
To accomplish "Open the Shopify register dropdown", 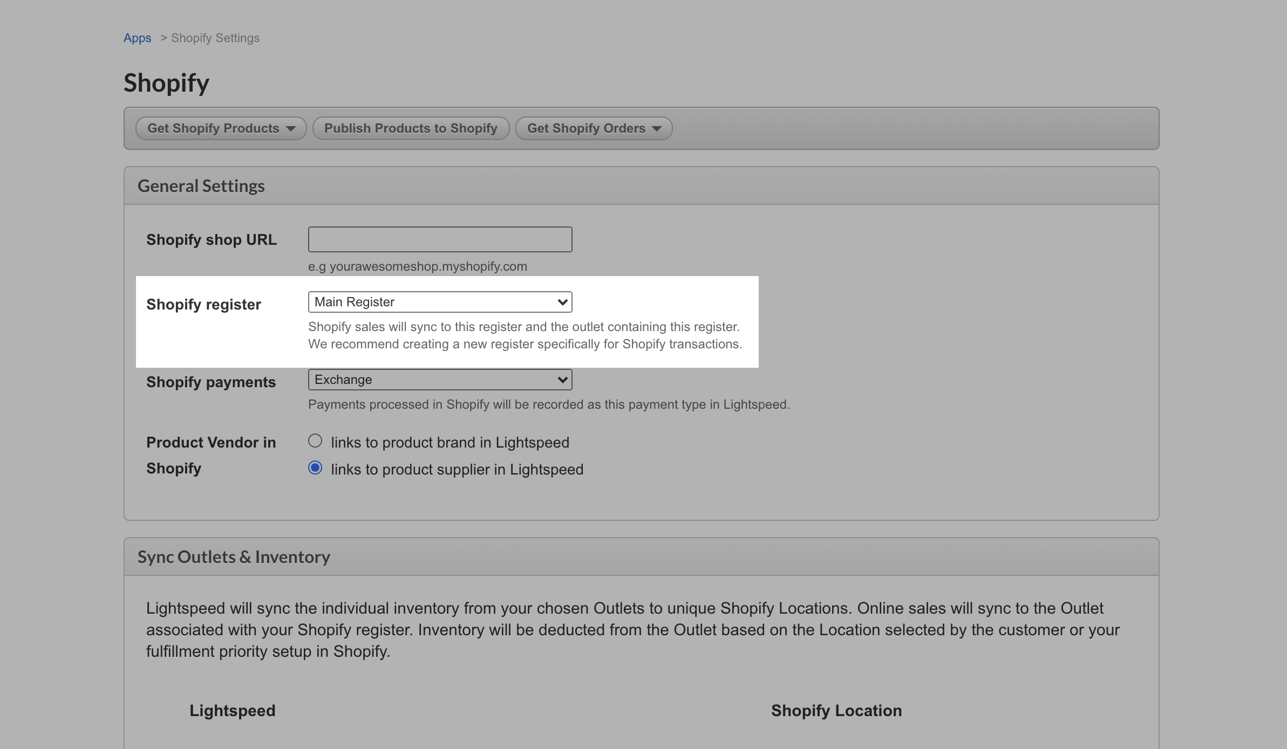I will tap(439, 301).
